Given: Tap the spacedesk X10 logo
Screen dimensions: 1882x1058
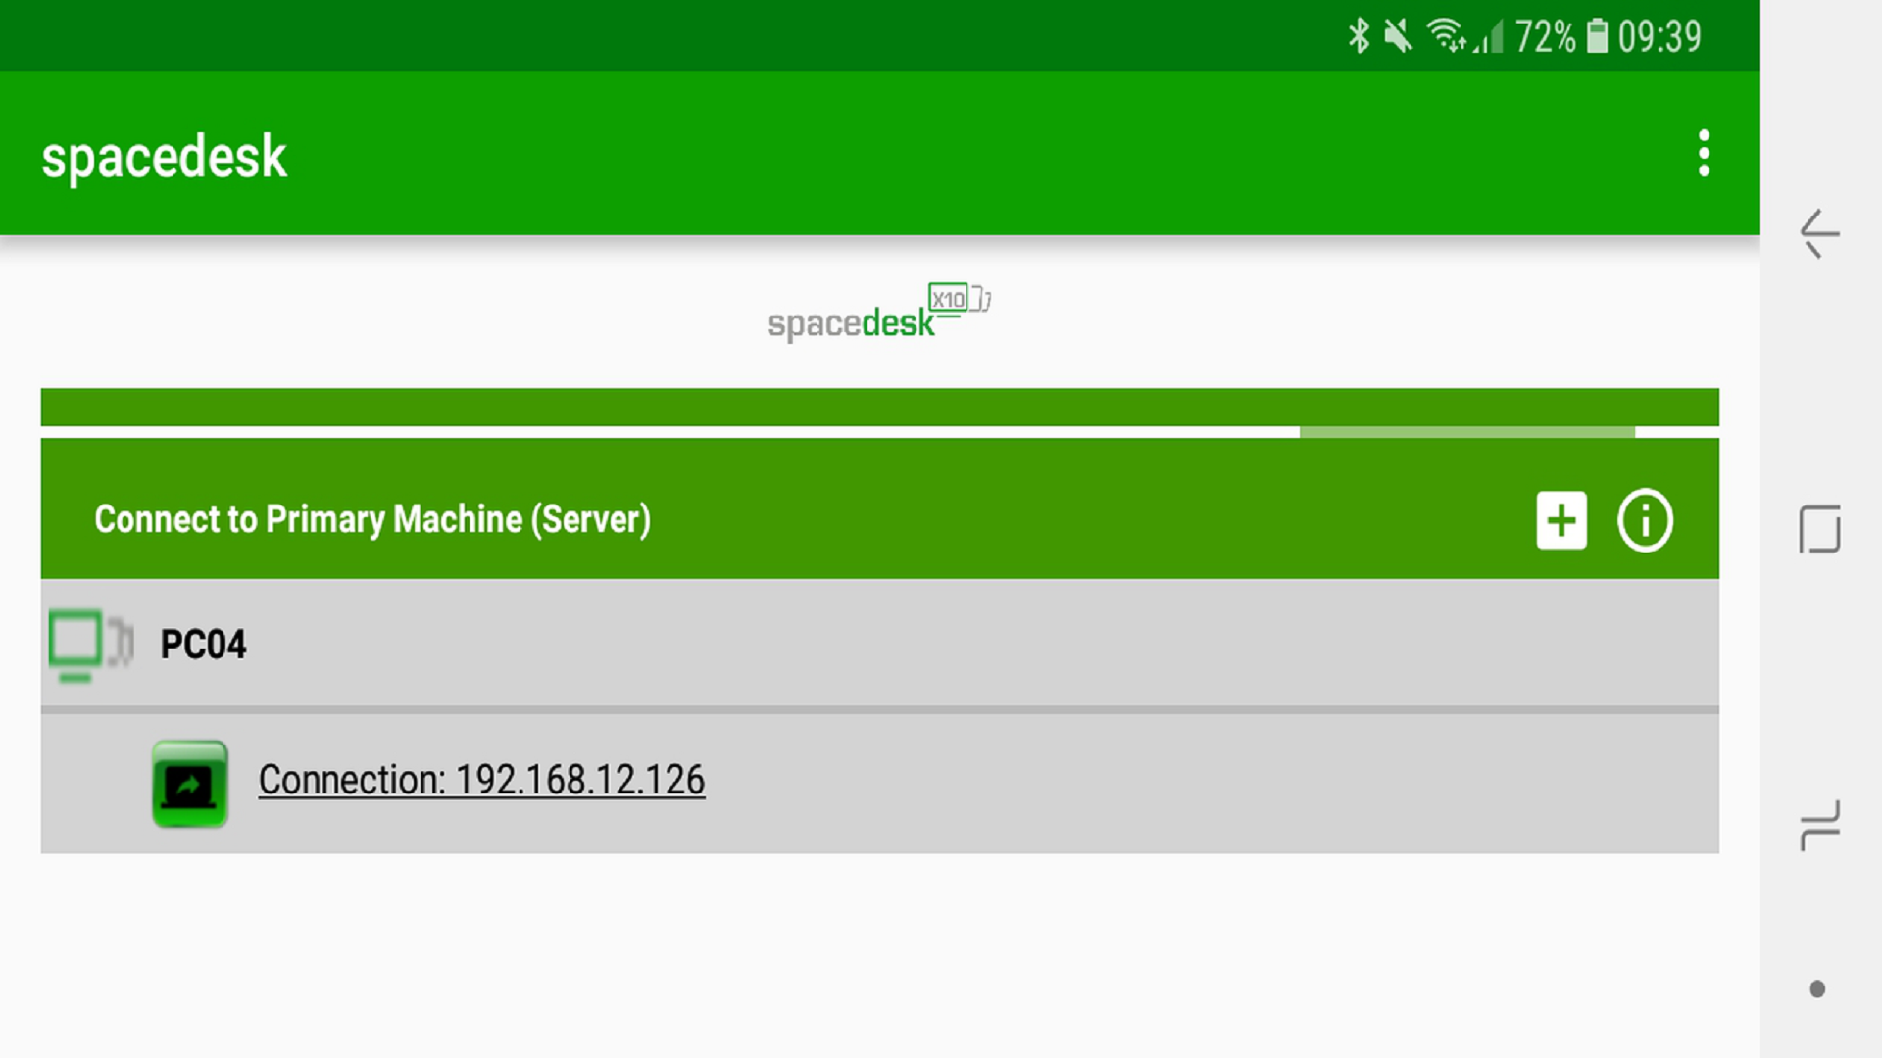Looking at the screenshot, I should click(879, 313).
